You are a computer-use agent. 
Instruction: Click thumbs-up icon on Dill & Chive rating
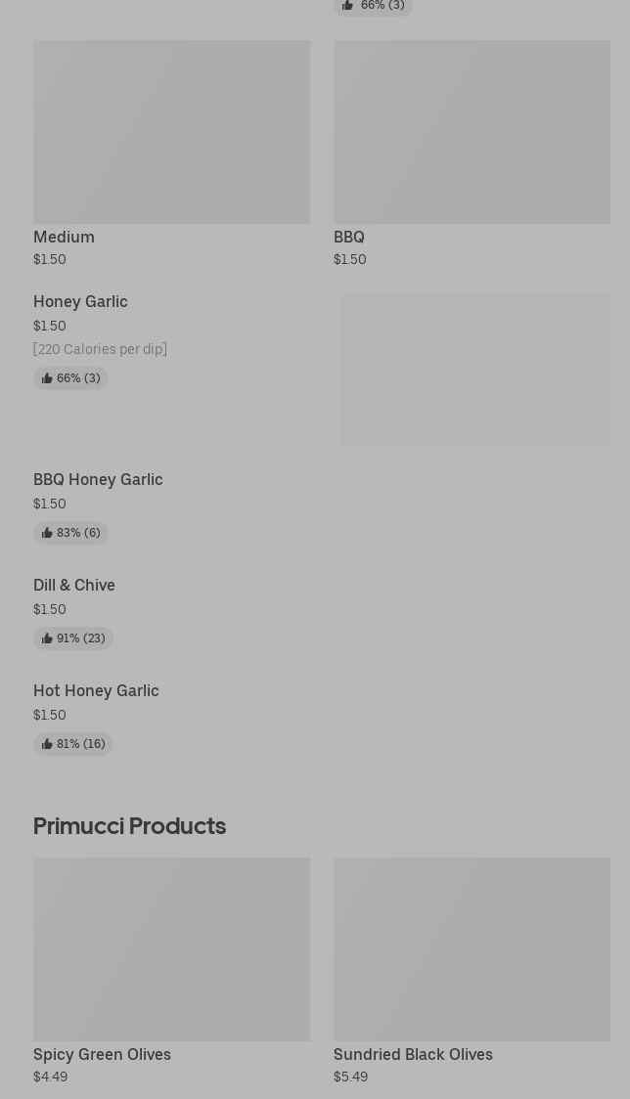pos(47,638)
